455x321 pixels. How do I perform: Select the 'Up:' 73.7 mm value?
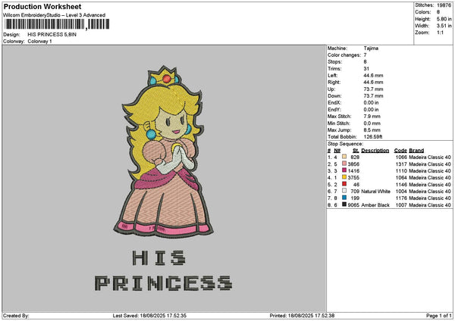click(373, 89)
